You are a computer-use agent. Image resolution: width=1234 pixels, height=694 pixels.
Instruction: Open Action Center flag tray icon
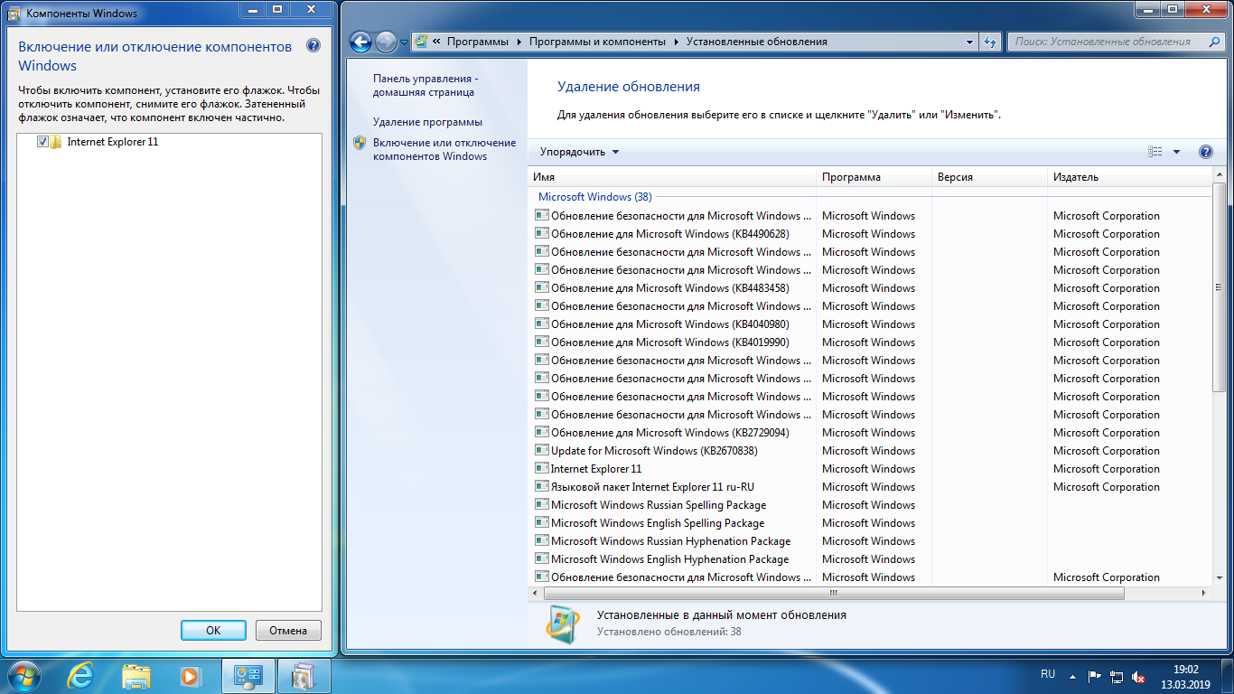(1094, 675)
